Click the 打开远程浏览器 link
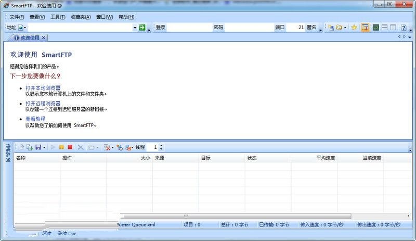This screenshot has width=416, height=241. [43, 103]
